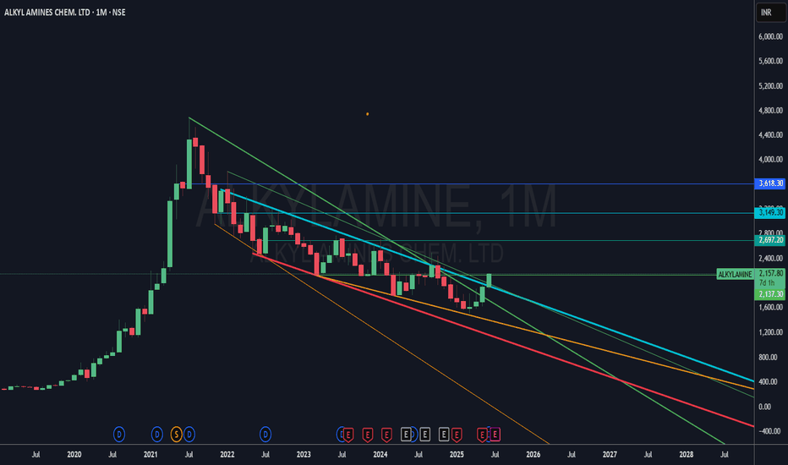The height and width of the screenshot is (465, 788).
Task: Click the 7d 1h countdown text
Action: pyautogui.click(x=767, y=283)
